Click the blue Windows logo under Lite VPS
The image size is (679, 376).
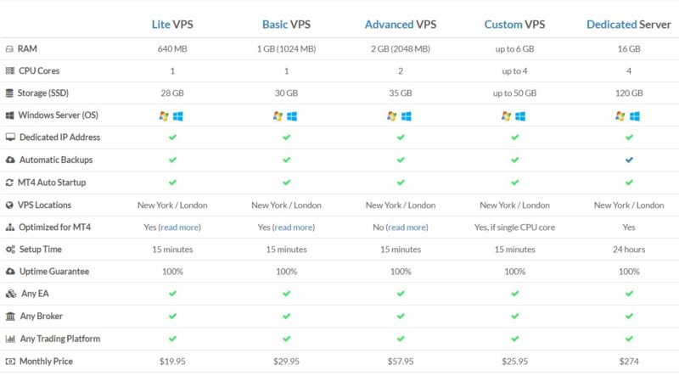click(178, 116)
